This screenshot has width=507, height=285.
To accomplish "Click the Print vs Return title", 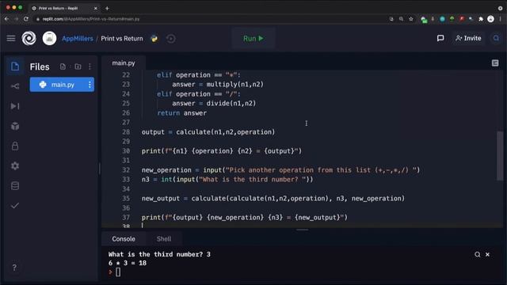I will pyautogui.click(x=122, y=39).
